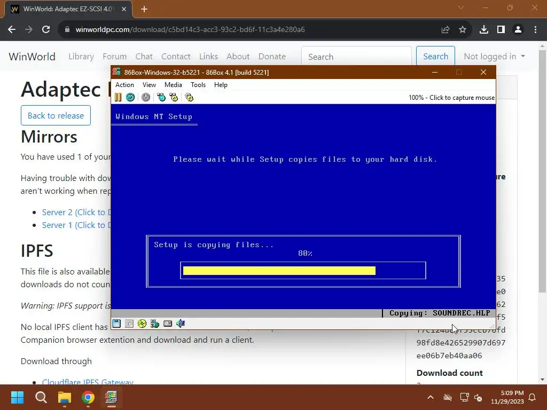Open taskbar Search
Screen dimensions: 547x410
click(41, 397)
